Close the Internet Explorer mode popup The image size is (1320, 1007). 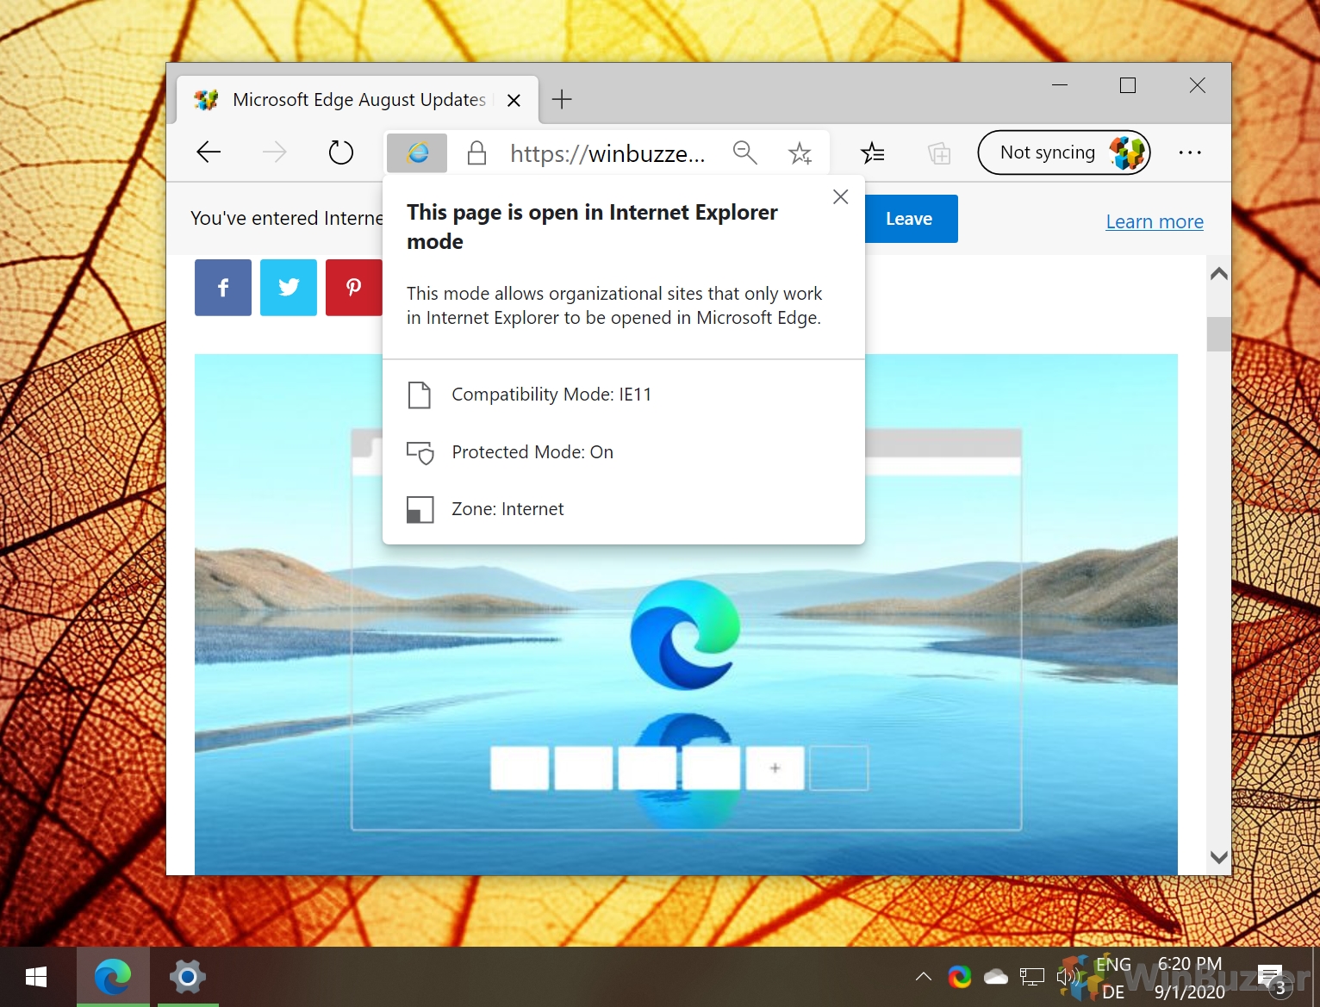point(841,196)
